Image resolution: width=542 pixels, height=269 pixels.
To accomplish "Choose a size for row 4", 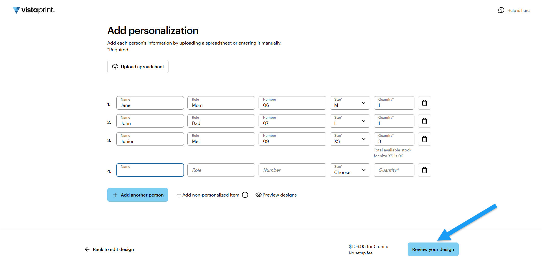I will pyautogui.click(x=350, y=170).
